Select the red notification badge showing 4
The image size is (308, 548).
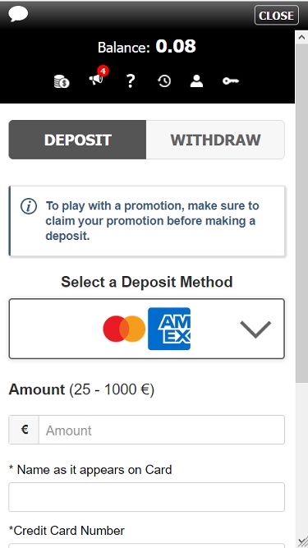(103, 71)
